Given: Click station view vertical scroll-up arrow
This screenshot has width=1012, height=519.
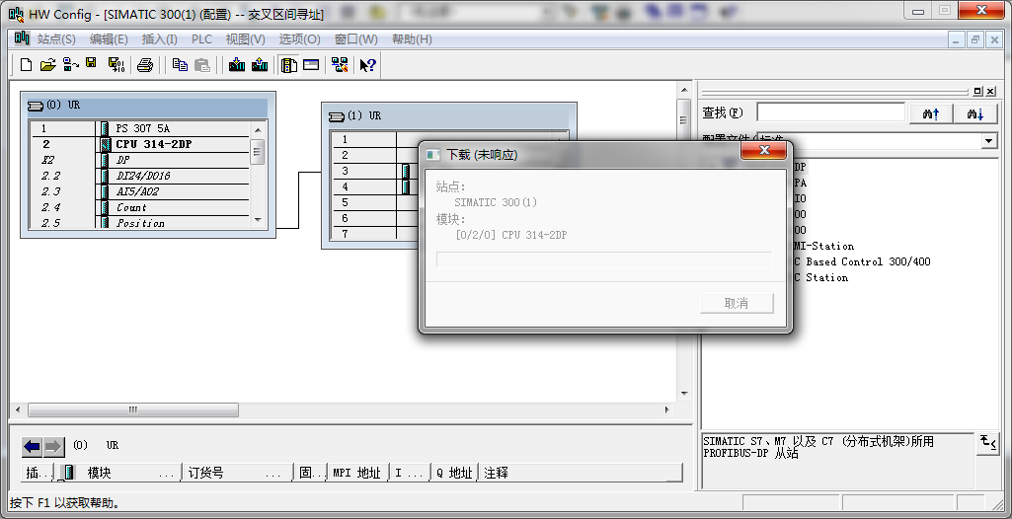Looking at the screenshot, I should pos(684,90).
